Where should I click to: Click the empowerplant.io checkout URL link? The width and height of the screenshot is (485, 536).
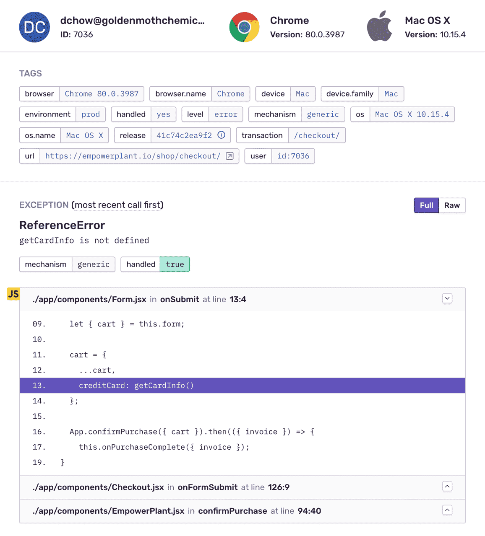coord(133,156)
